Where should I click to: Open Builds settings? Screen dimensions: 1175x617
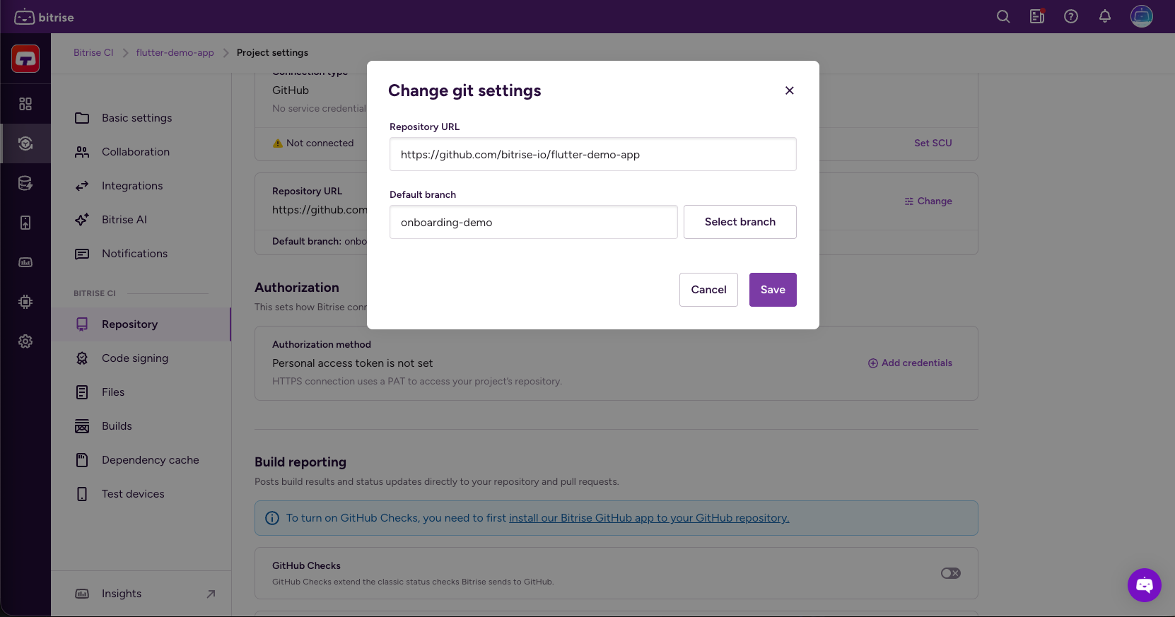(141, 426)
